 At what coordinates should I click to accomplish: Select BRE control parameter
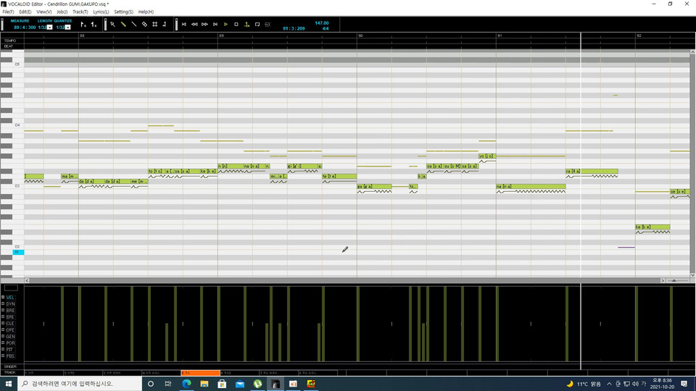10,311
